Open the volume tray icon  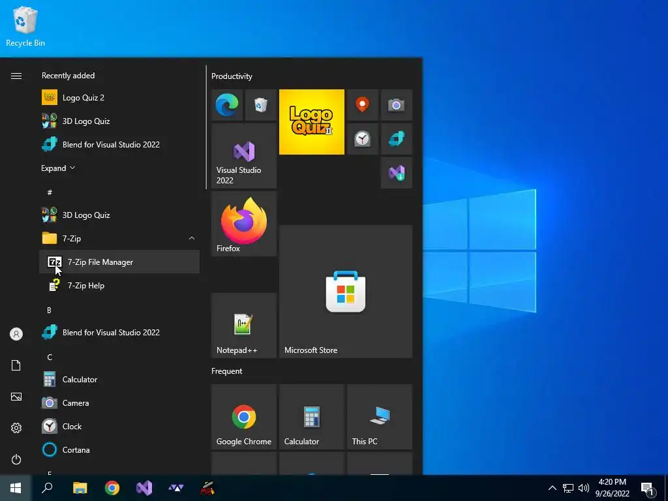click(584, 488)
